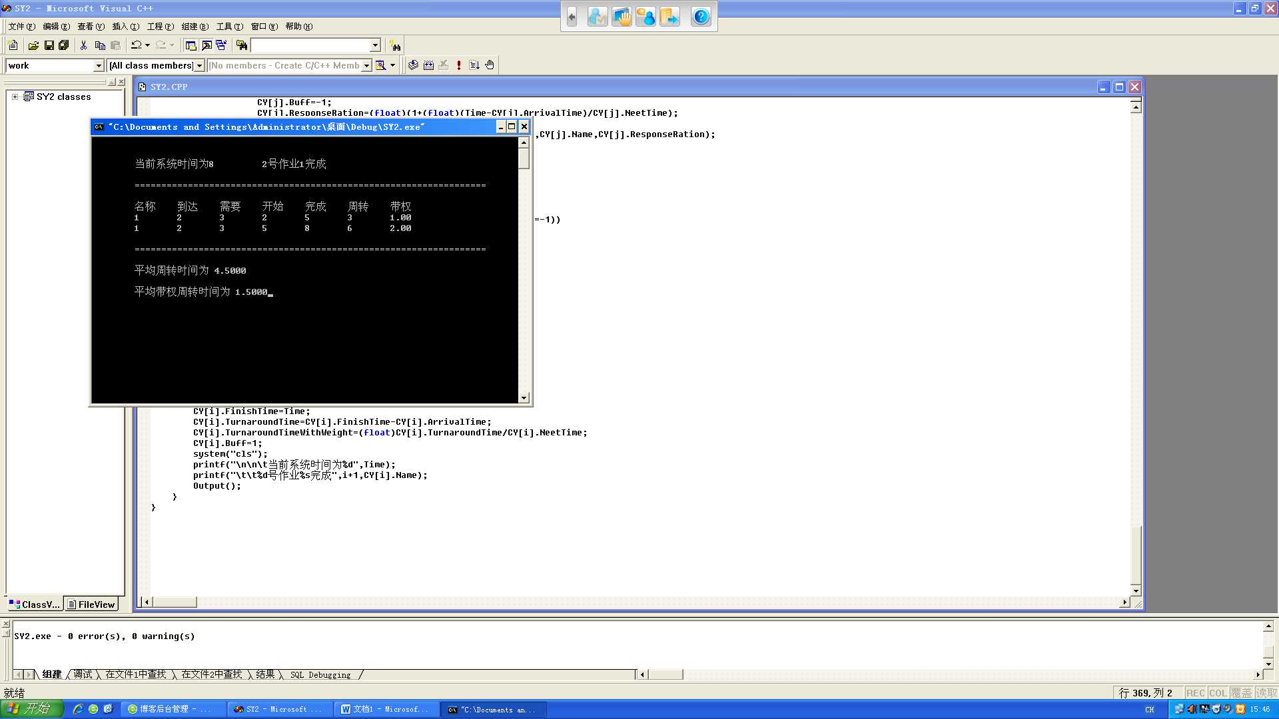Click console window scroll down arrow
This screenshot has width=1279, height=719.
point(524,398)
